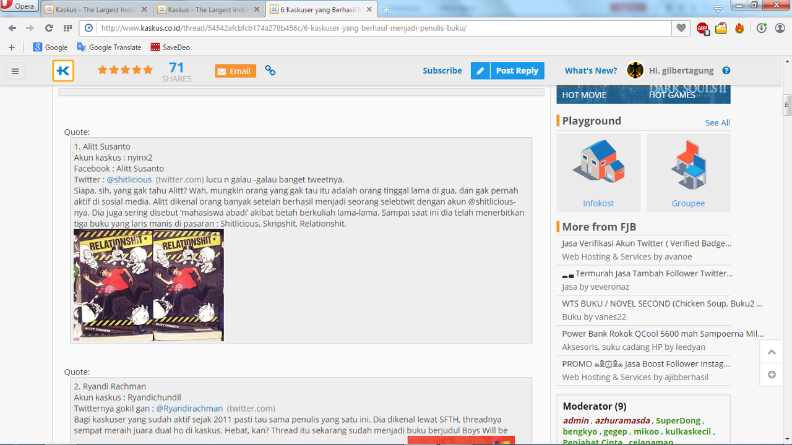This screenshot has width=792, height=445.
Task: Open the Kaskus hamburger menu
Action: click(x=15, y=71)
